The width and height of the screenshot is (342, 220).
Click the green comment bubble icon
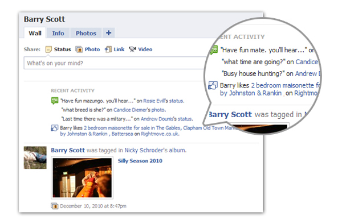coord(55,101)
